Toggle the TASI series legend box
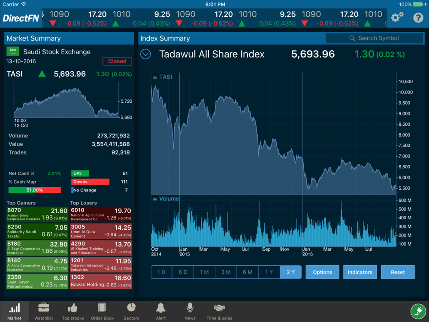 point(155,77)
